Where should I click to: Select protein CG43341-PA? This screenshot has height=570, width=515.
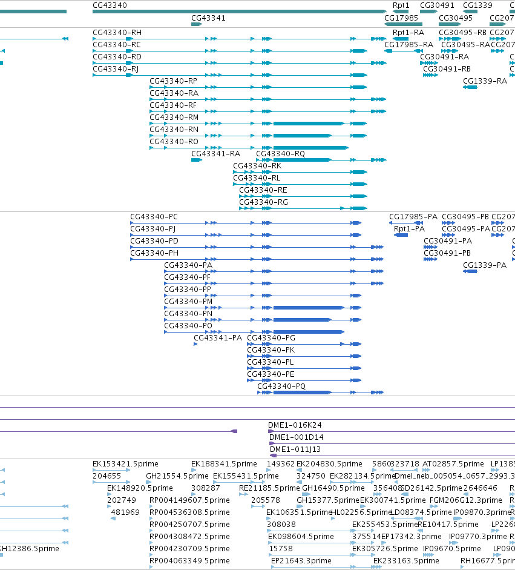[x=217, y=338]
